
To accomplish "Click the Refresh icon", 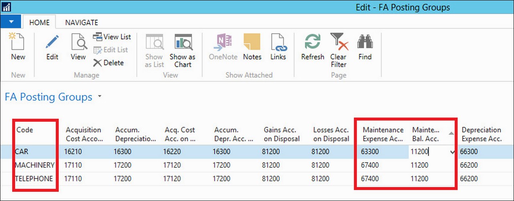I will pos(313,42).
